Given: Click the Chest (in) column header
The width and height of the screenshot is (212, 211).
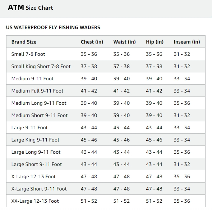Looking at the screenshot, I should (92, 42).
